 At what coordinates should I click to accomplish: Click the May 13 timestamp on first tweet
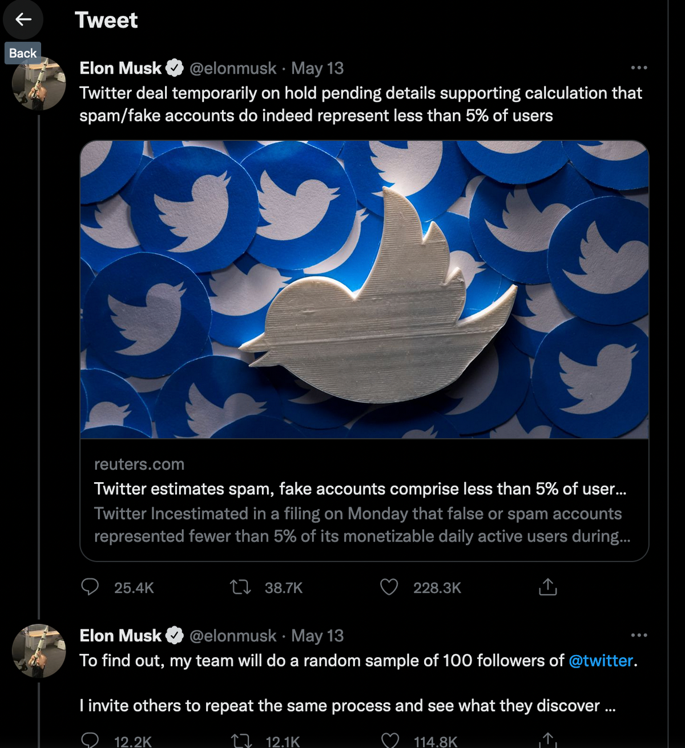[x=317, y=68]
